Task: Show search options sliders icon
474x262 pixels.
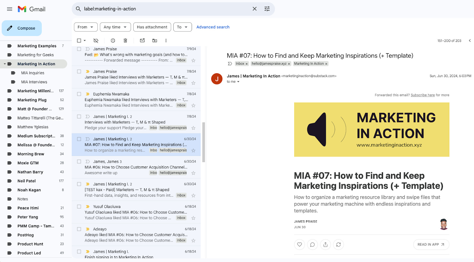Action: point(267,9)
